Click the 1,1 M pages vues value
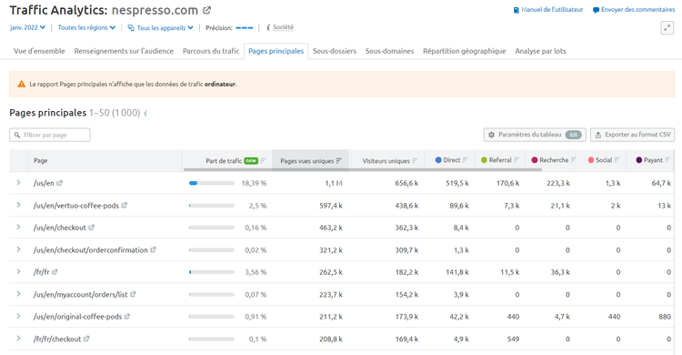The height and width of the screenshot is (355, 682). (334, 183)
